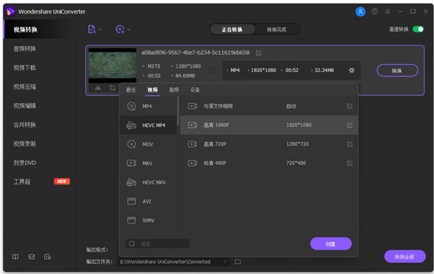Edit the 1080P preset with pencil icon
The width and height of the screenshot is (434, 274).
click(349, 125)
